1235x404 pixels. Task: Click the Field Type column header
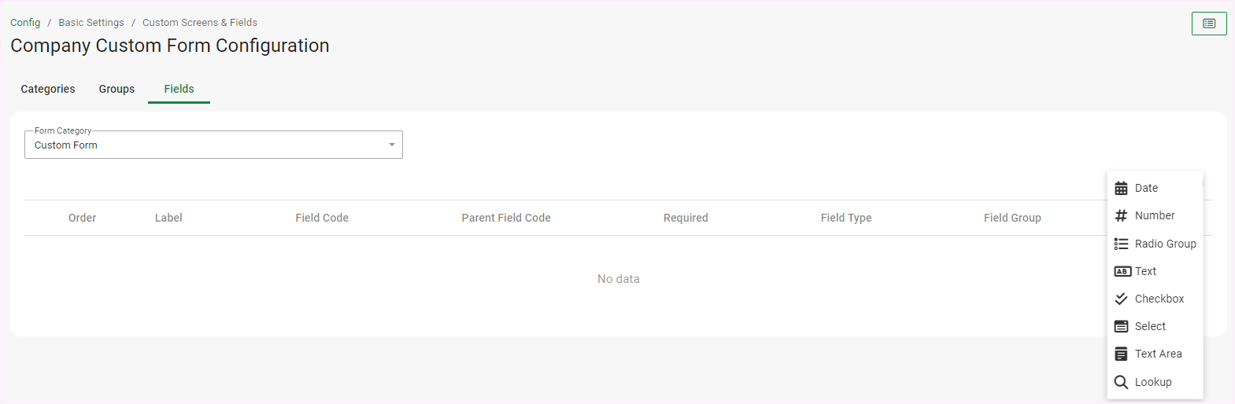pyautogui.click(x=845, y=218)
